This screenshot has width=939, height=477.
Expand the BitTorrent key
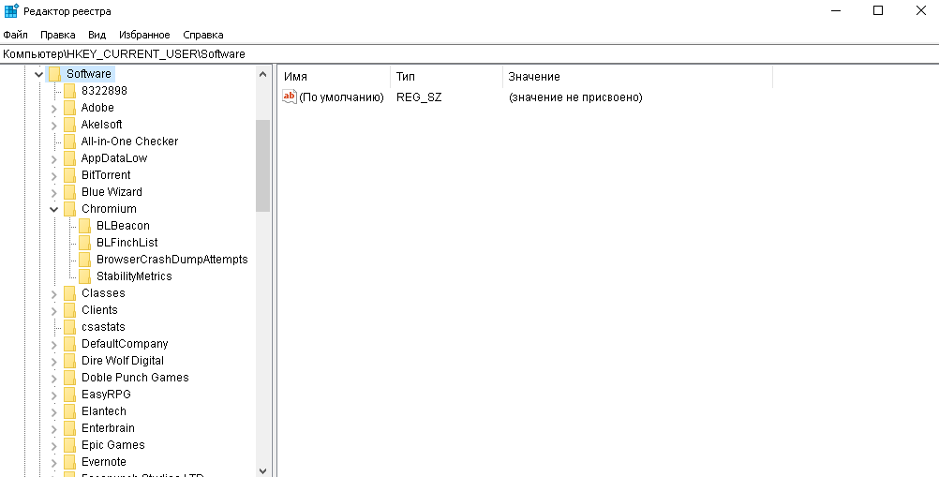pos(54,176)
